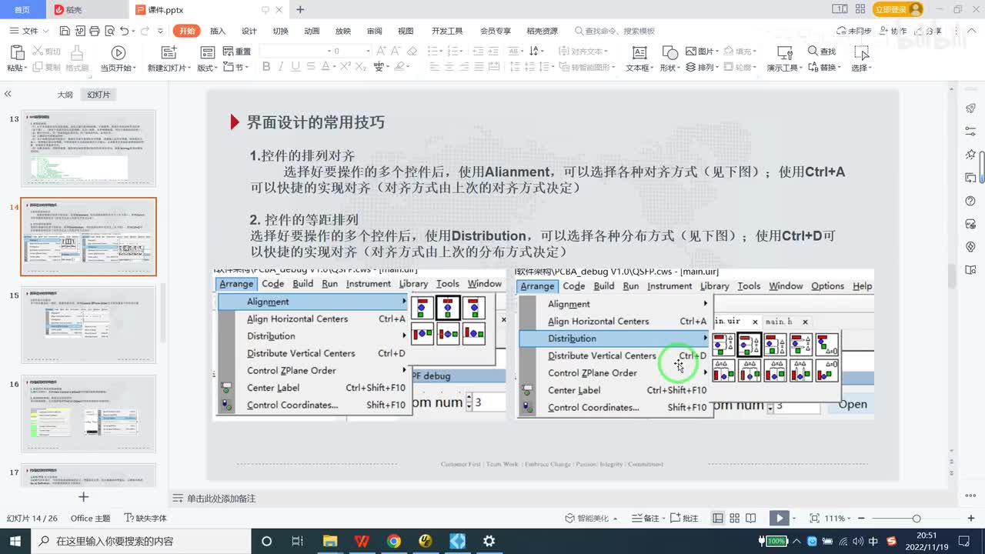
Task: Click the Undo arrow icon
Action: [x=124, y=31]
